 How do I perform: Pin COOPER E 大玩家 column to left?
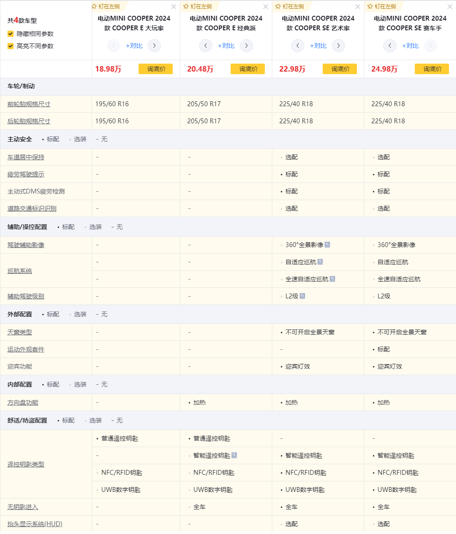click(x=106, y=7)
